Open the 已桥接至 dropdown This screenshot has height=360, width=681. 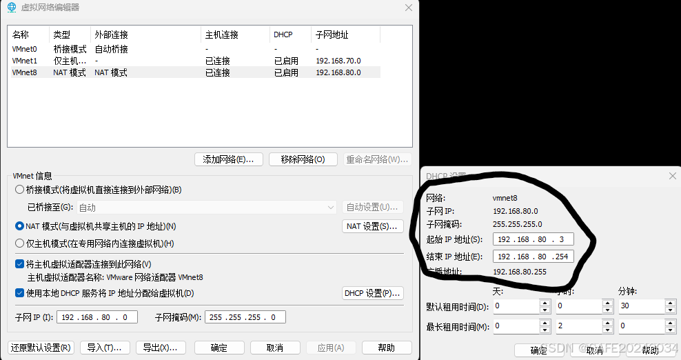click(x=207, y=208)
